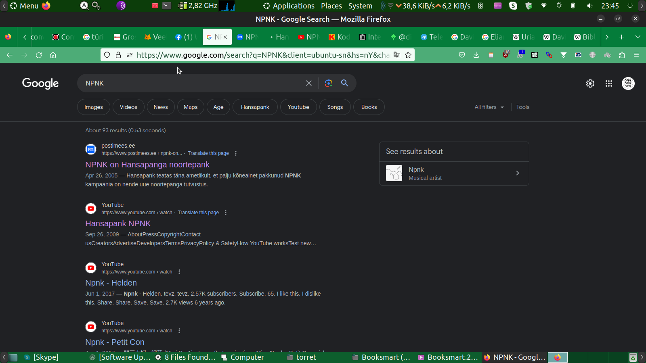Focus the Firefox address bar URL

pyautogui.click(x=262, y=55)
